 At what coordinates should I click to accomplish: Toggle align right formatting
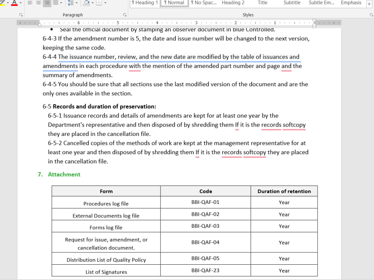point(47,3)
